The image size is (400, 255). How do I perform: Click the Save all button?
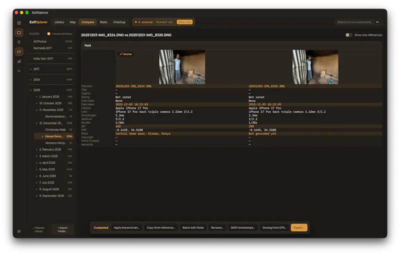[184, 22]
